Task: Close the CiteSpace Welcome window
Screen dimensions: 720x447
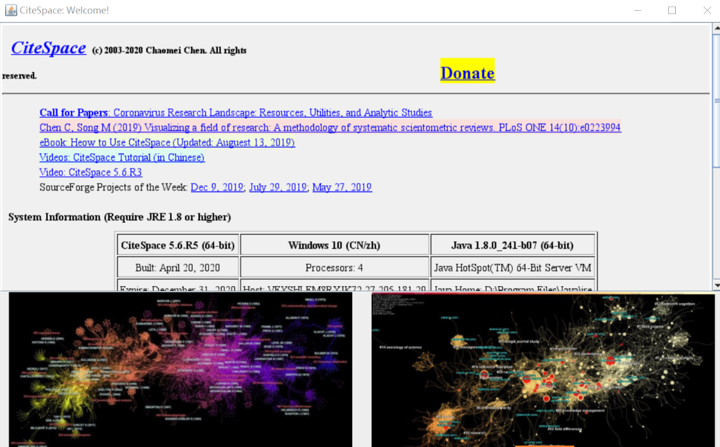Action: [x=707, y=10]
